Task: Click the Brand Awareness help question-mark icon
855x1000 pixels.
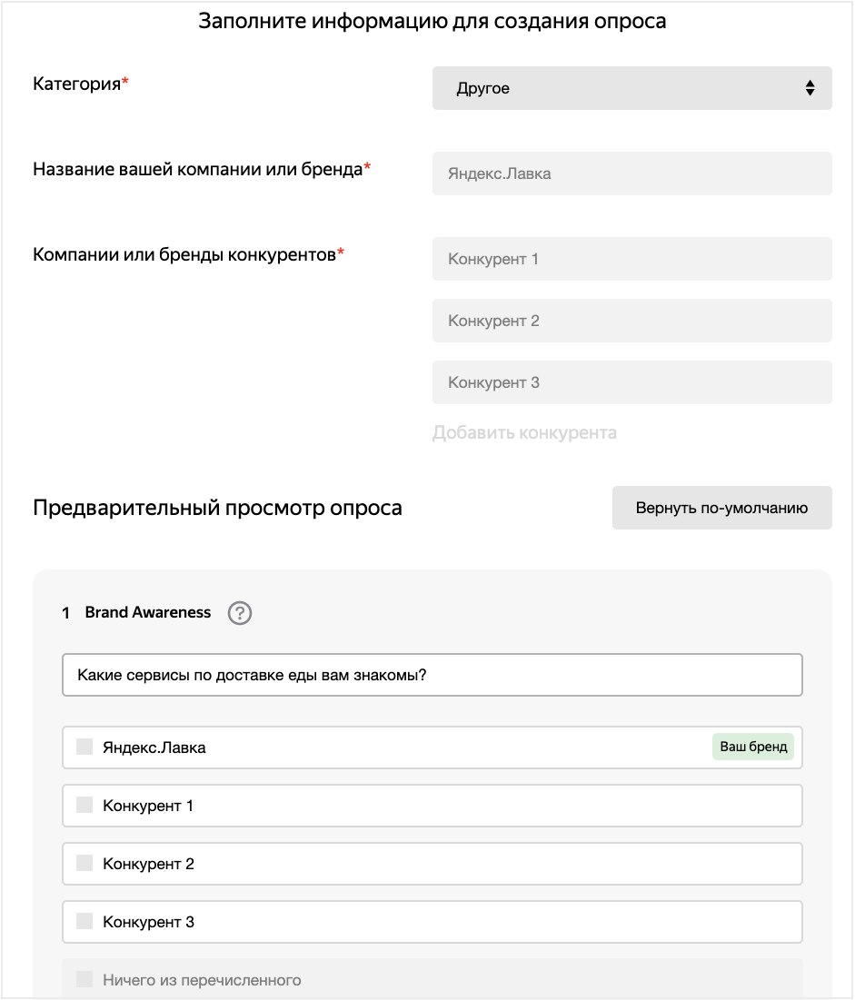Action: (x=240, y=613)
